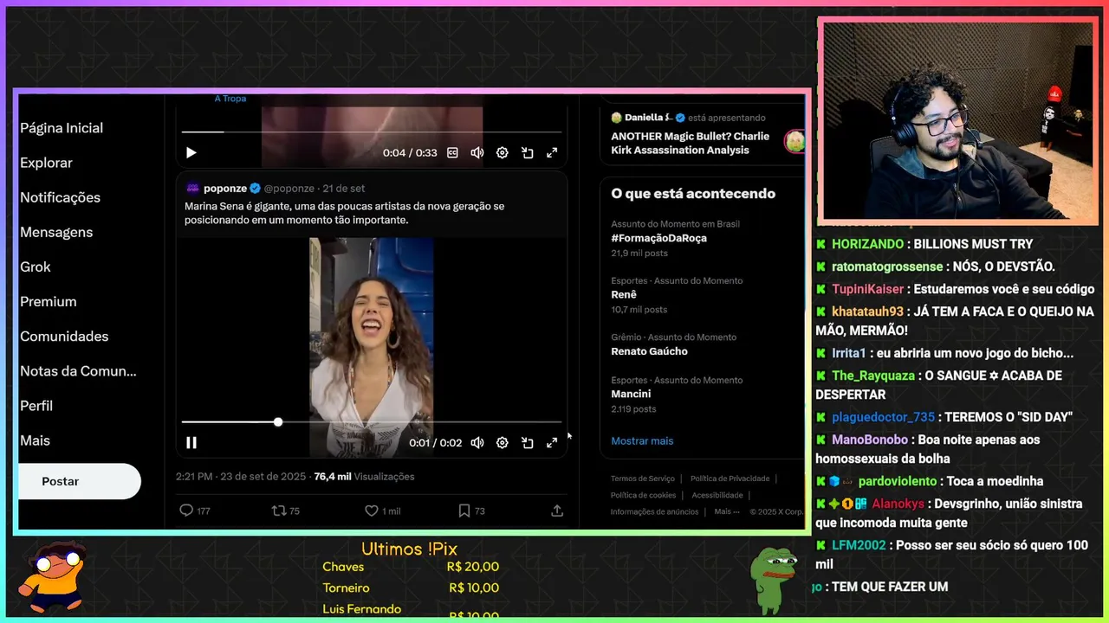Screen dimensions: 1109x623
Task: Open Comunidades in the sidebar
Action: (64, 336)
